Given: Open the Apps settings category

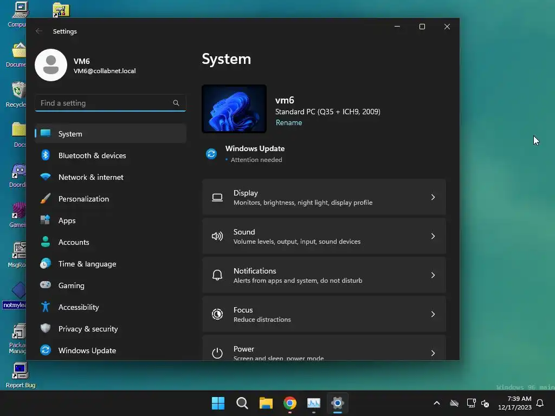Looking at the screenshot, I should 111,220.
